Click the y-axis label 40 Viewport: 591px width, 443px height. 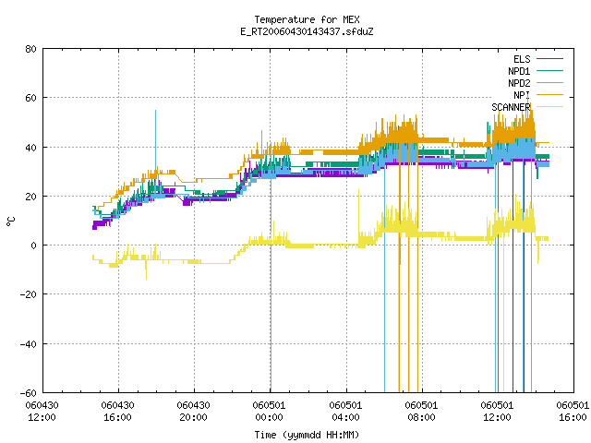(30, 148)
